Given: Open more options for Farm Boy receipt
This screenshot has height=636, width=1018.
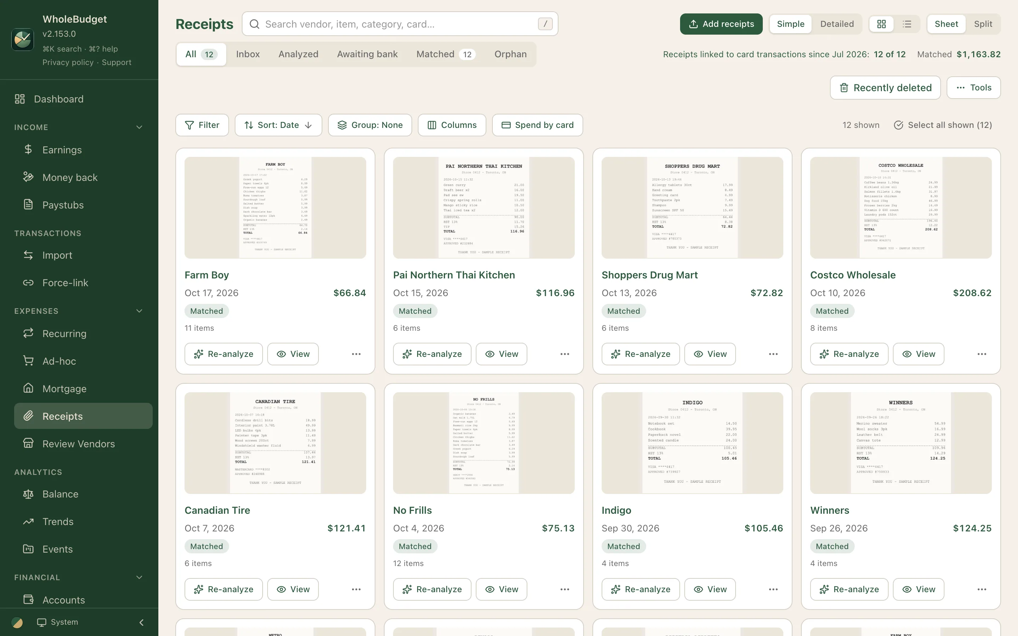Looking at the screenshot, I should pos(356,354).
